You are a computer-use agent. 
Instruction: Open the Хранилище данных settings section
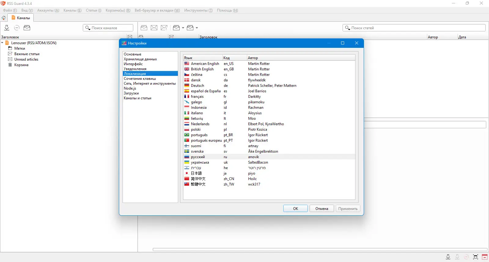point(150,59)
